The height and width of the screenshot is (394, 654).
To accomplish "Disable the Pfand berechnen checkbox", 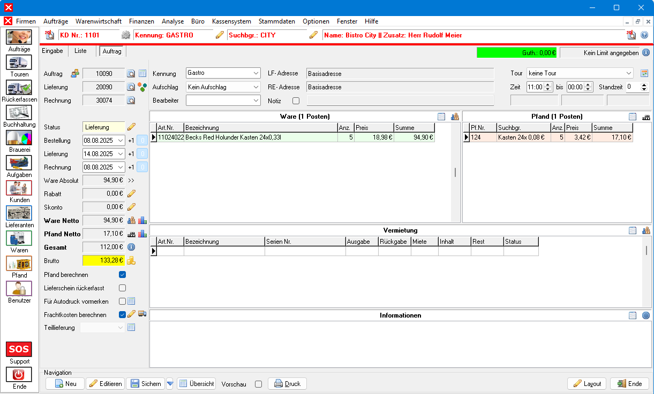I will 122,275.
